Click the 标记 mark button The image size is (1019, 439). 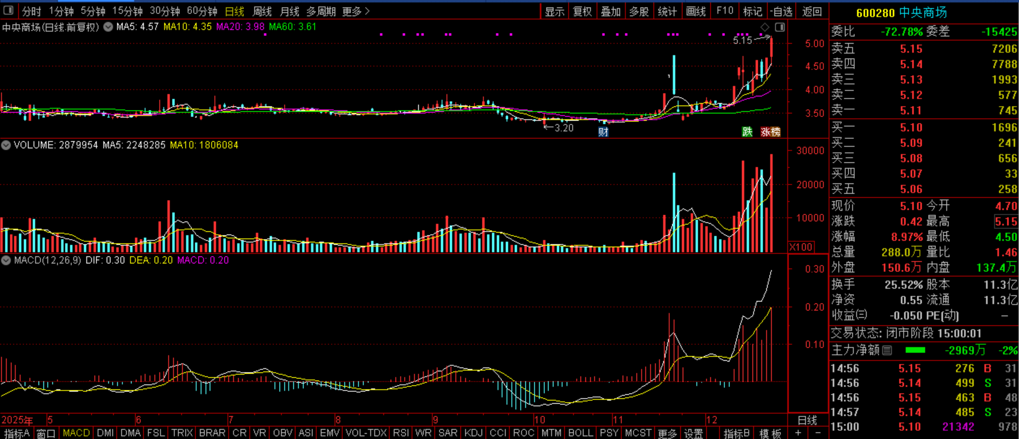tap(752, 11)
